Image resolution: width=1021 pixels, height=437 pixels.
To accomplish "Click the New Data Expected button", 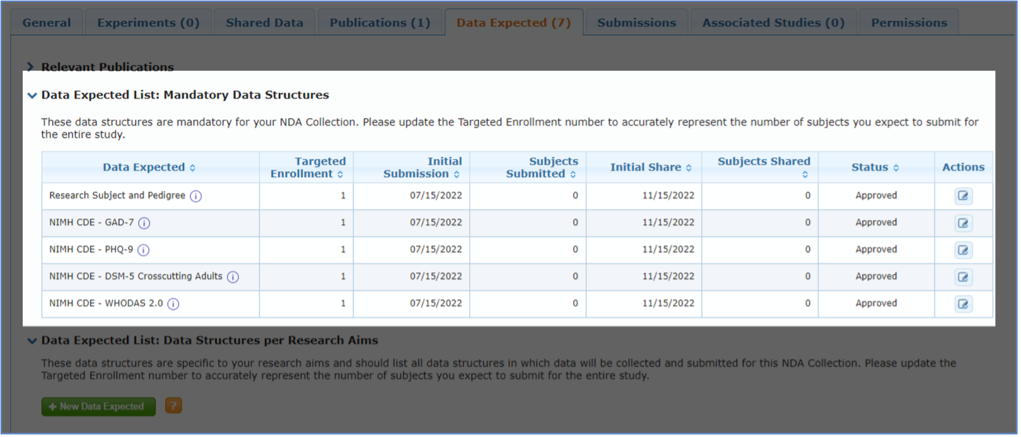I will pyautogui.click(x=98, y=407).
